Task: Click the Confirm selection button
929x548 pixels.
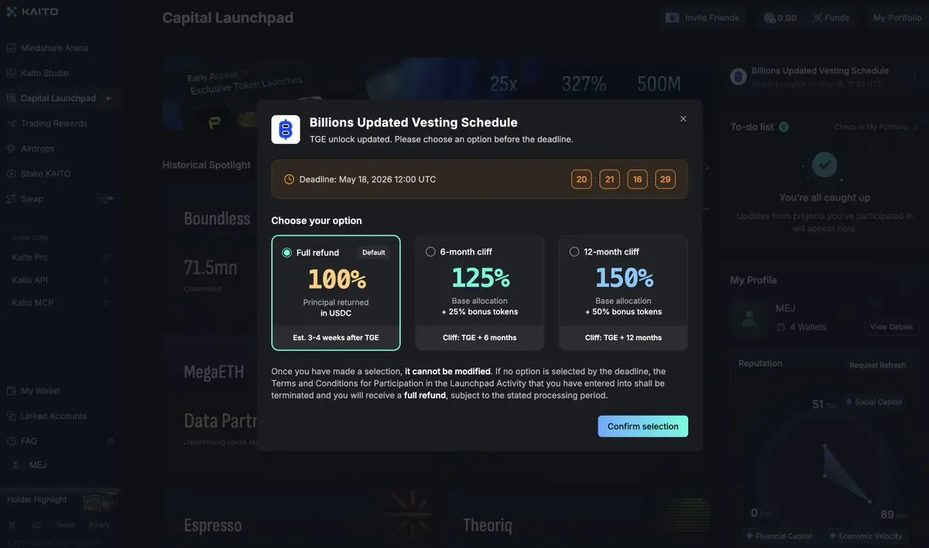Action: click(643, 426)
